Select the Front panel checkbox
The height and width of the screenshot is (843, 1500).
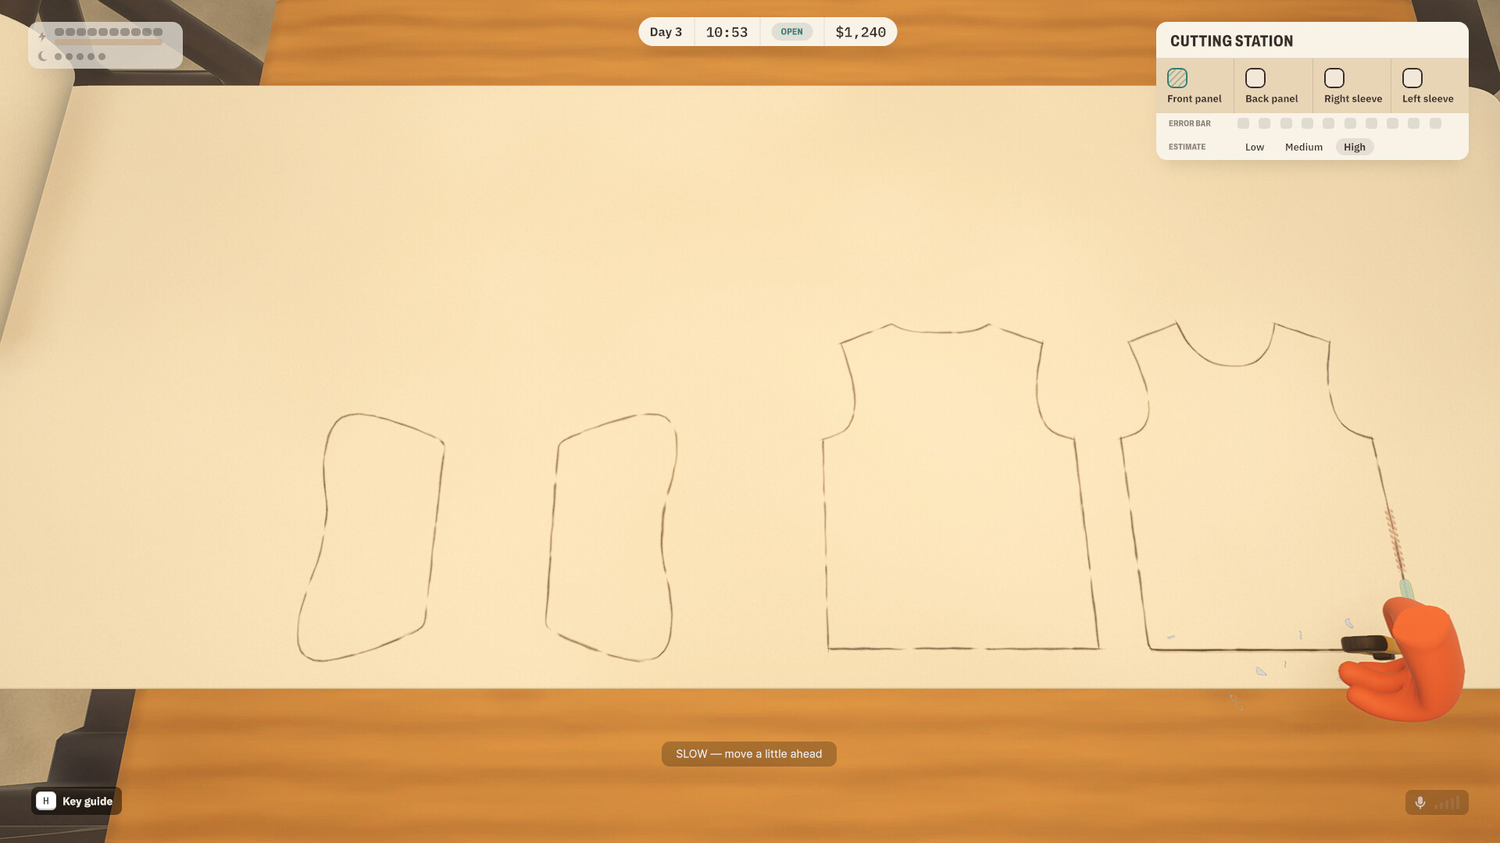[1177, 78]
